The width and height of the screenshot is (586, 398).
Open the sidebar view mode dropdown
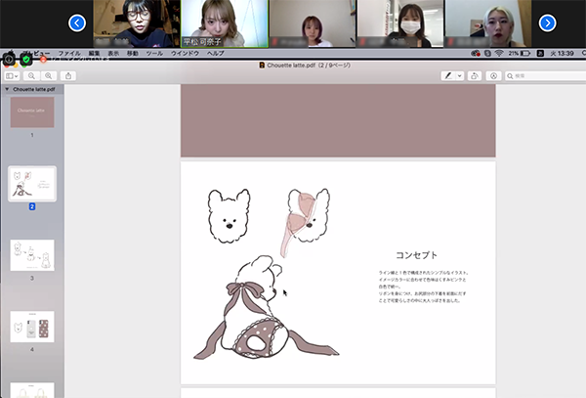point(12,75)
